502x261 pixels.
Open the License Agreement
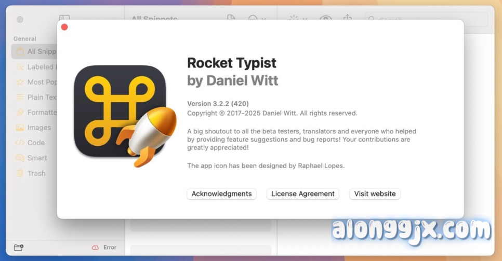302,194
